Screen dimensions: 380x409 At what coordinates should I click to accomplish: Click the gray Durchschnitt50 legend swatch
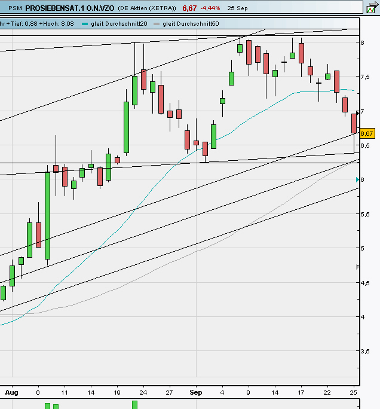[x=157, y=24]
